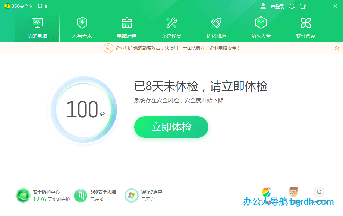Image resolution: width=343 pixels, height=216 pixels.
Task: Click the 100分 score circle
Action: [83, 109]
